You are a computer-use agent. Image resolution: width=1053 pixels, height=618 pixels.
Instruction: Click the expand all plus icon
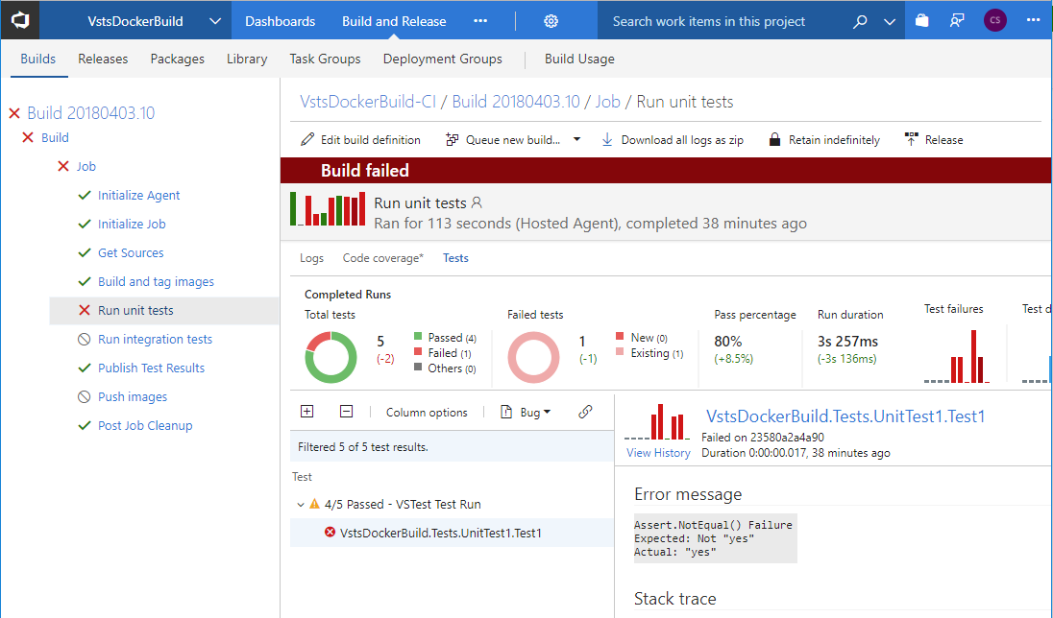click(306, 412)
